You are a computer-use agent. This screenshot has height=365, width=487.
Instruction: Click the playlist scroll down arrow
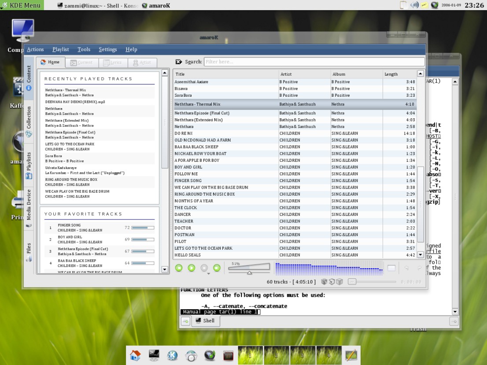(420, 255)
